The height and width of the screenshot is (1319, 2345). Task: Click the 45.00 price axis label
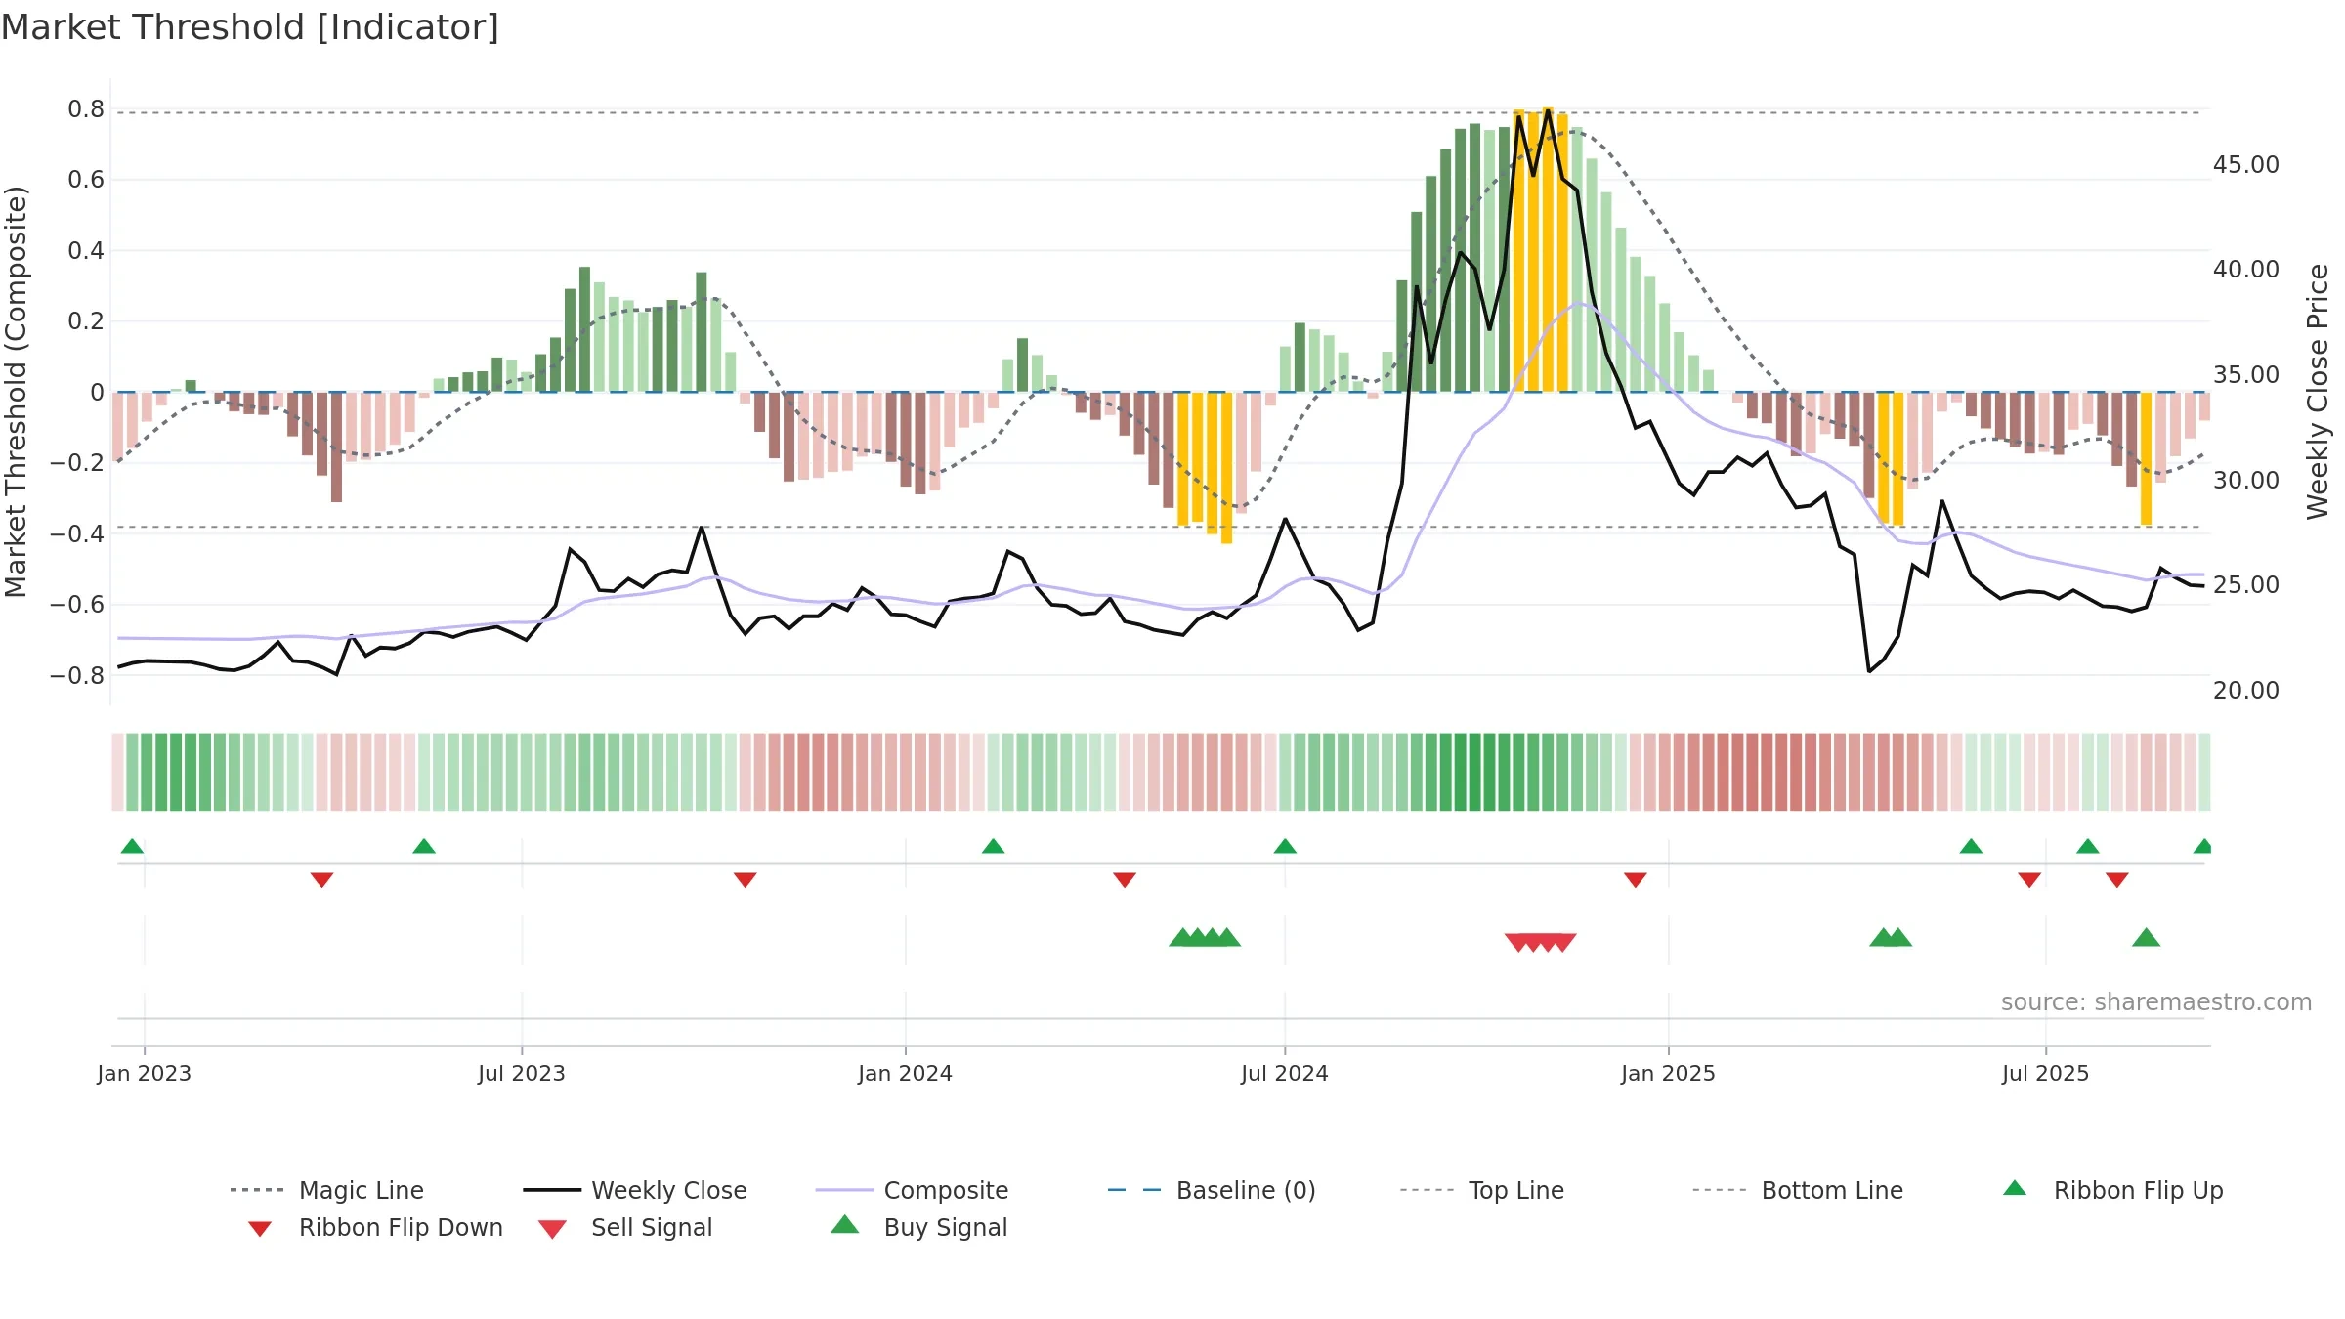coord(2246,164)
